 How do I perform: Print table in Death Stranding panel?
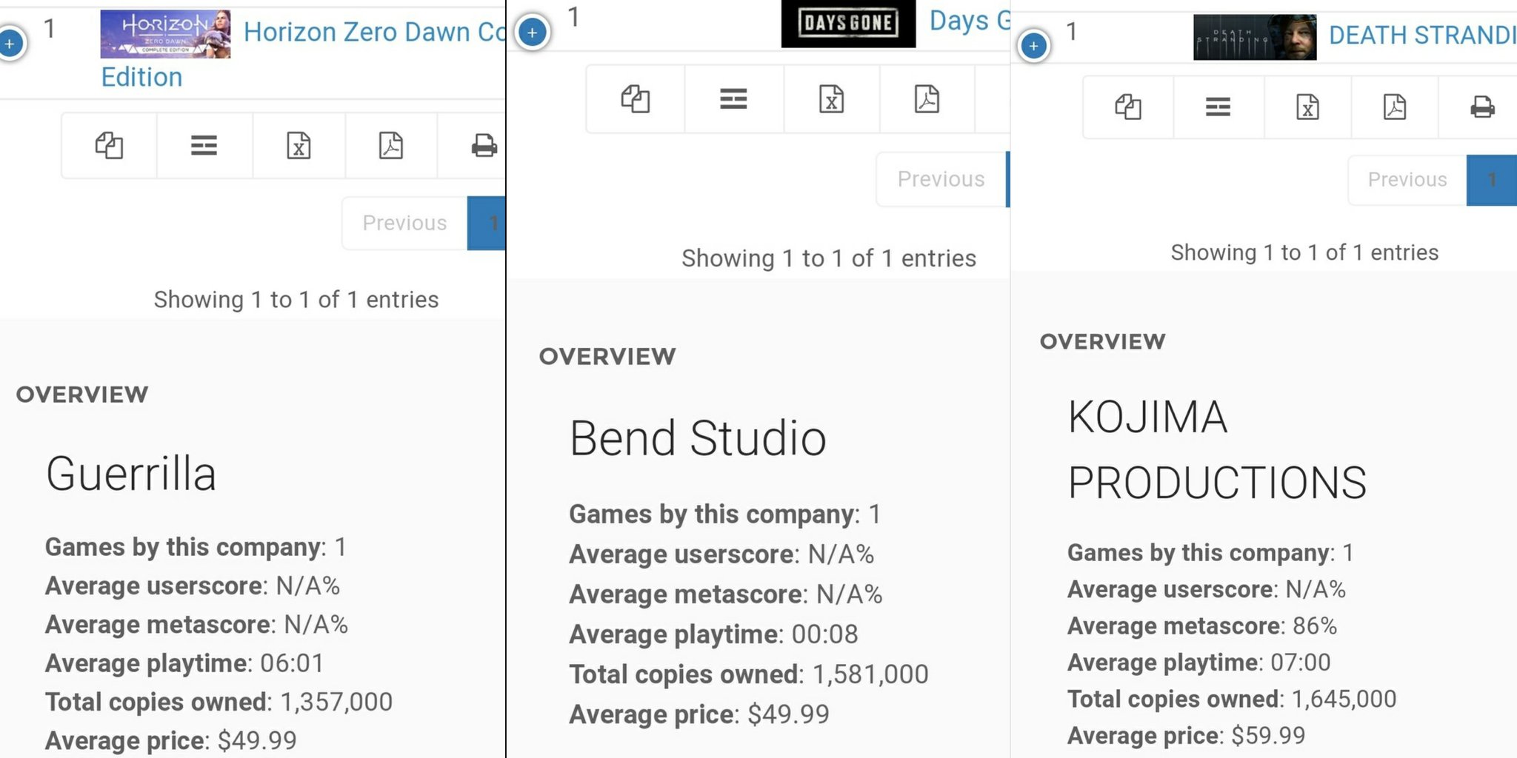(1481, 107)
